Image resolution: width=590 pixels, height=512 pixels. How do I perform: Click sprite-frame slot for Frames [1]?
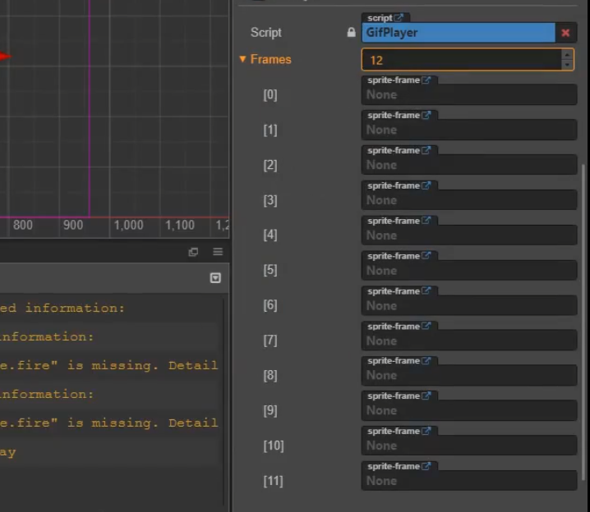469,130
